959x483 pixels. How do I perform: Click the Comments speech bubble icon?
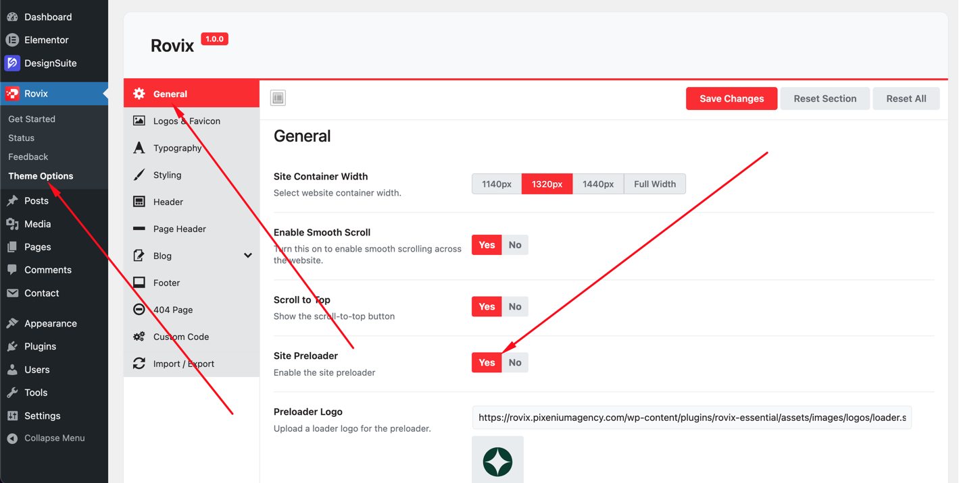pos(12,270)
